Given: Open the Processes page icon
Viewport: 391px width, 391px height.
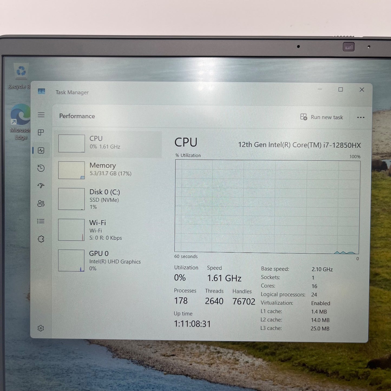Looking at the screenshot, I should coord(41,132).
